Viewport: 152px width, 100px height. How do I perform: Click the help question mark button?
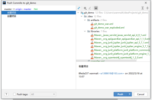point(6,94)
